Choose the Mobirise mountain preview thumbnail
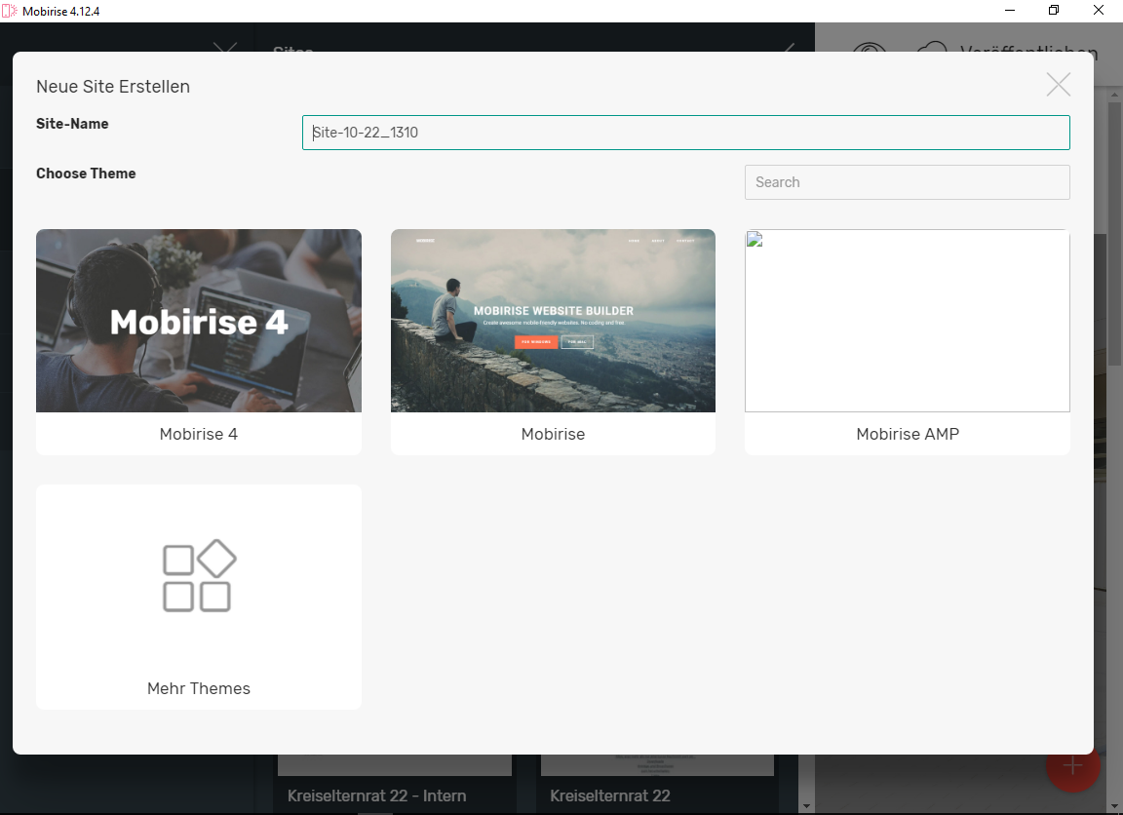Screen dimensions: 1123x815 tap(553, 321)
